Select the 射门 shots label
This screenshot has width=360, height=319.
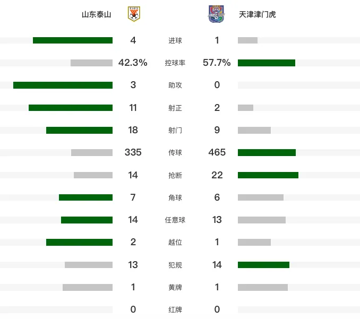[175, 130]
